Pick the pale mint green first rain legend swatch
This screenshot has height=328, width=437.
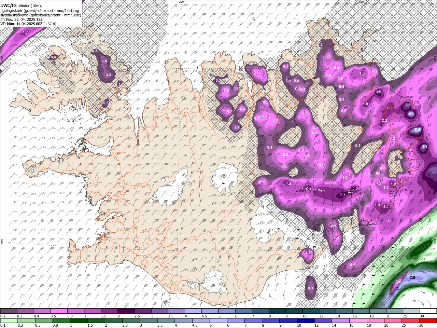(9, 320)
